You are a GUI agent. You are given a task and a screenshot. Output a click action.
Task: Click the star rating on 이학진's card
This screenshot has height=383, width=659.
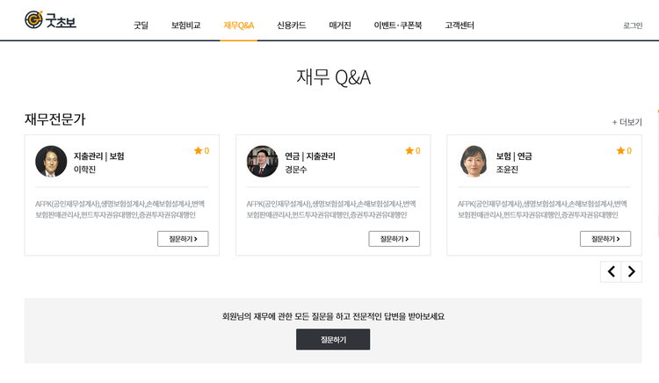[201, 151]
